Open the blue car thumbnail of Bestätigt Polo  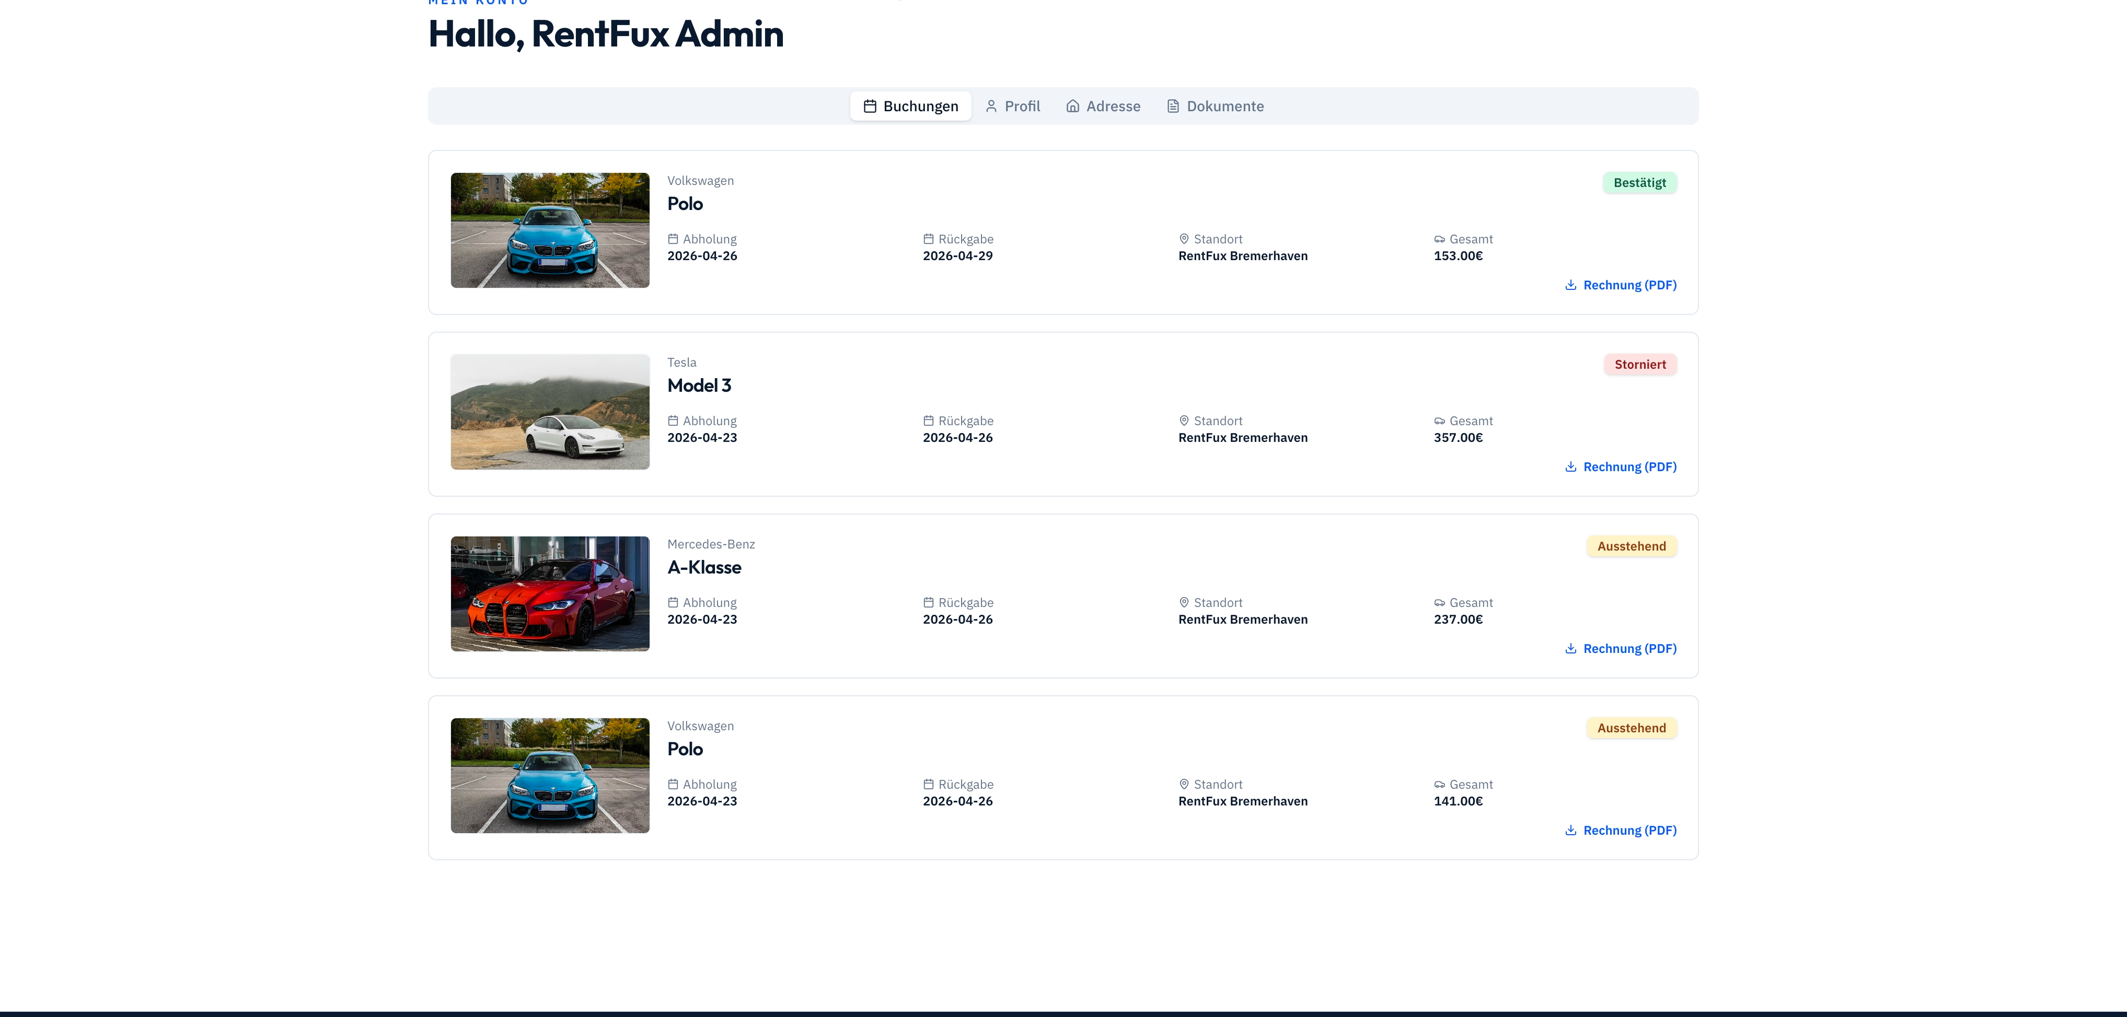pyautogui.click(x=550, y=230)
